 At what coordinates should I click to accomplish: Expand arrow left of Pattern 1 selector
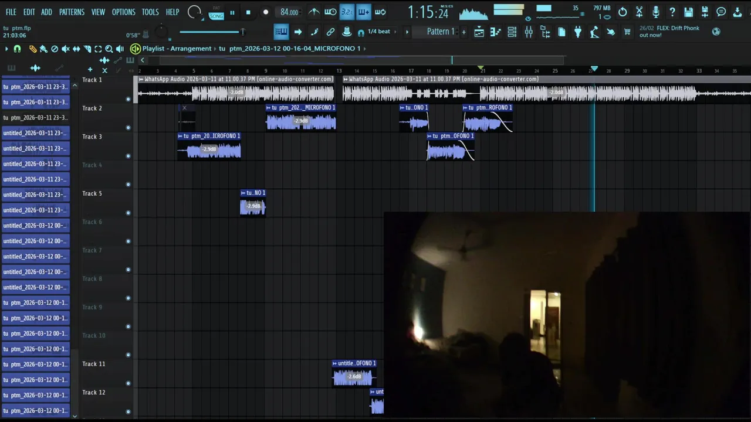pyautogui.click(x=407, y=32)
